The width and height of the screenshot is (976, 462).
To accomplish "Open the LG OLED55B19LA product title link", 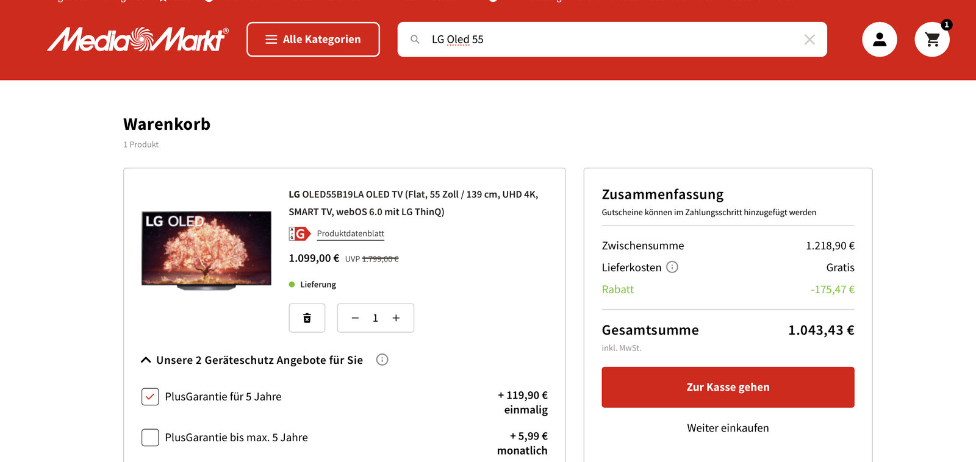I will point(414,203).
